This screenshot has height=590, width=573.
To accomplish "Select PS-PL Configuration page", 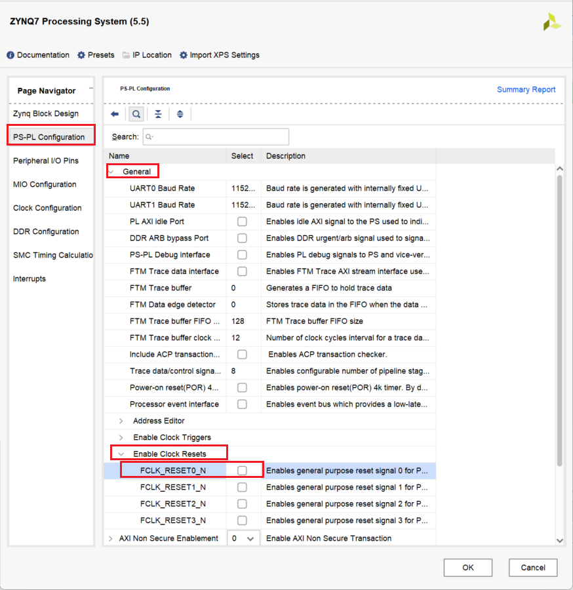I will click(x=49, y=137).
